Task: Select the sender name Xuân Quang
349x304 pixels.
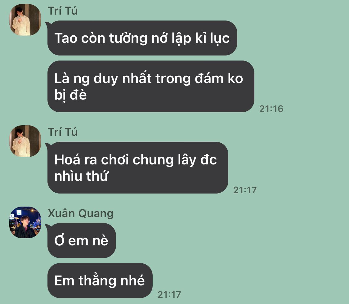Action: [81, 213]
